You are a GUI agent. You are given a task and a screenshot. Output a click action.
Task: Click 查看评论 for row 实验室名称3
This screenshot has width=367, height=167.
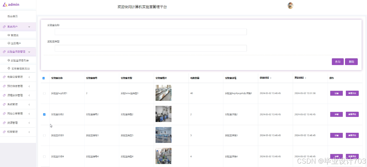[x=352, y=135]
